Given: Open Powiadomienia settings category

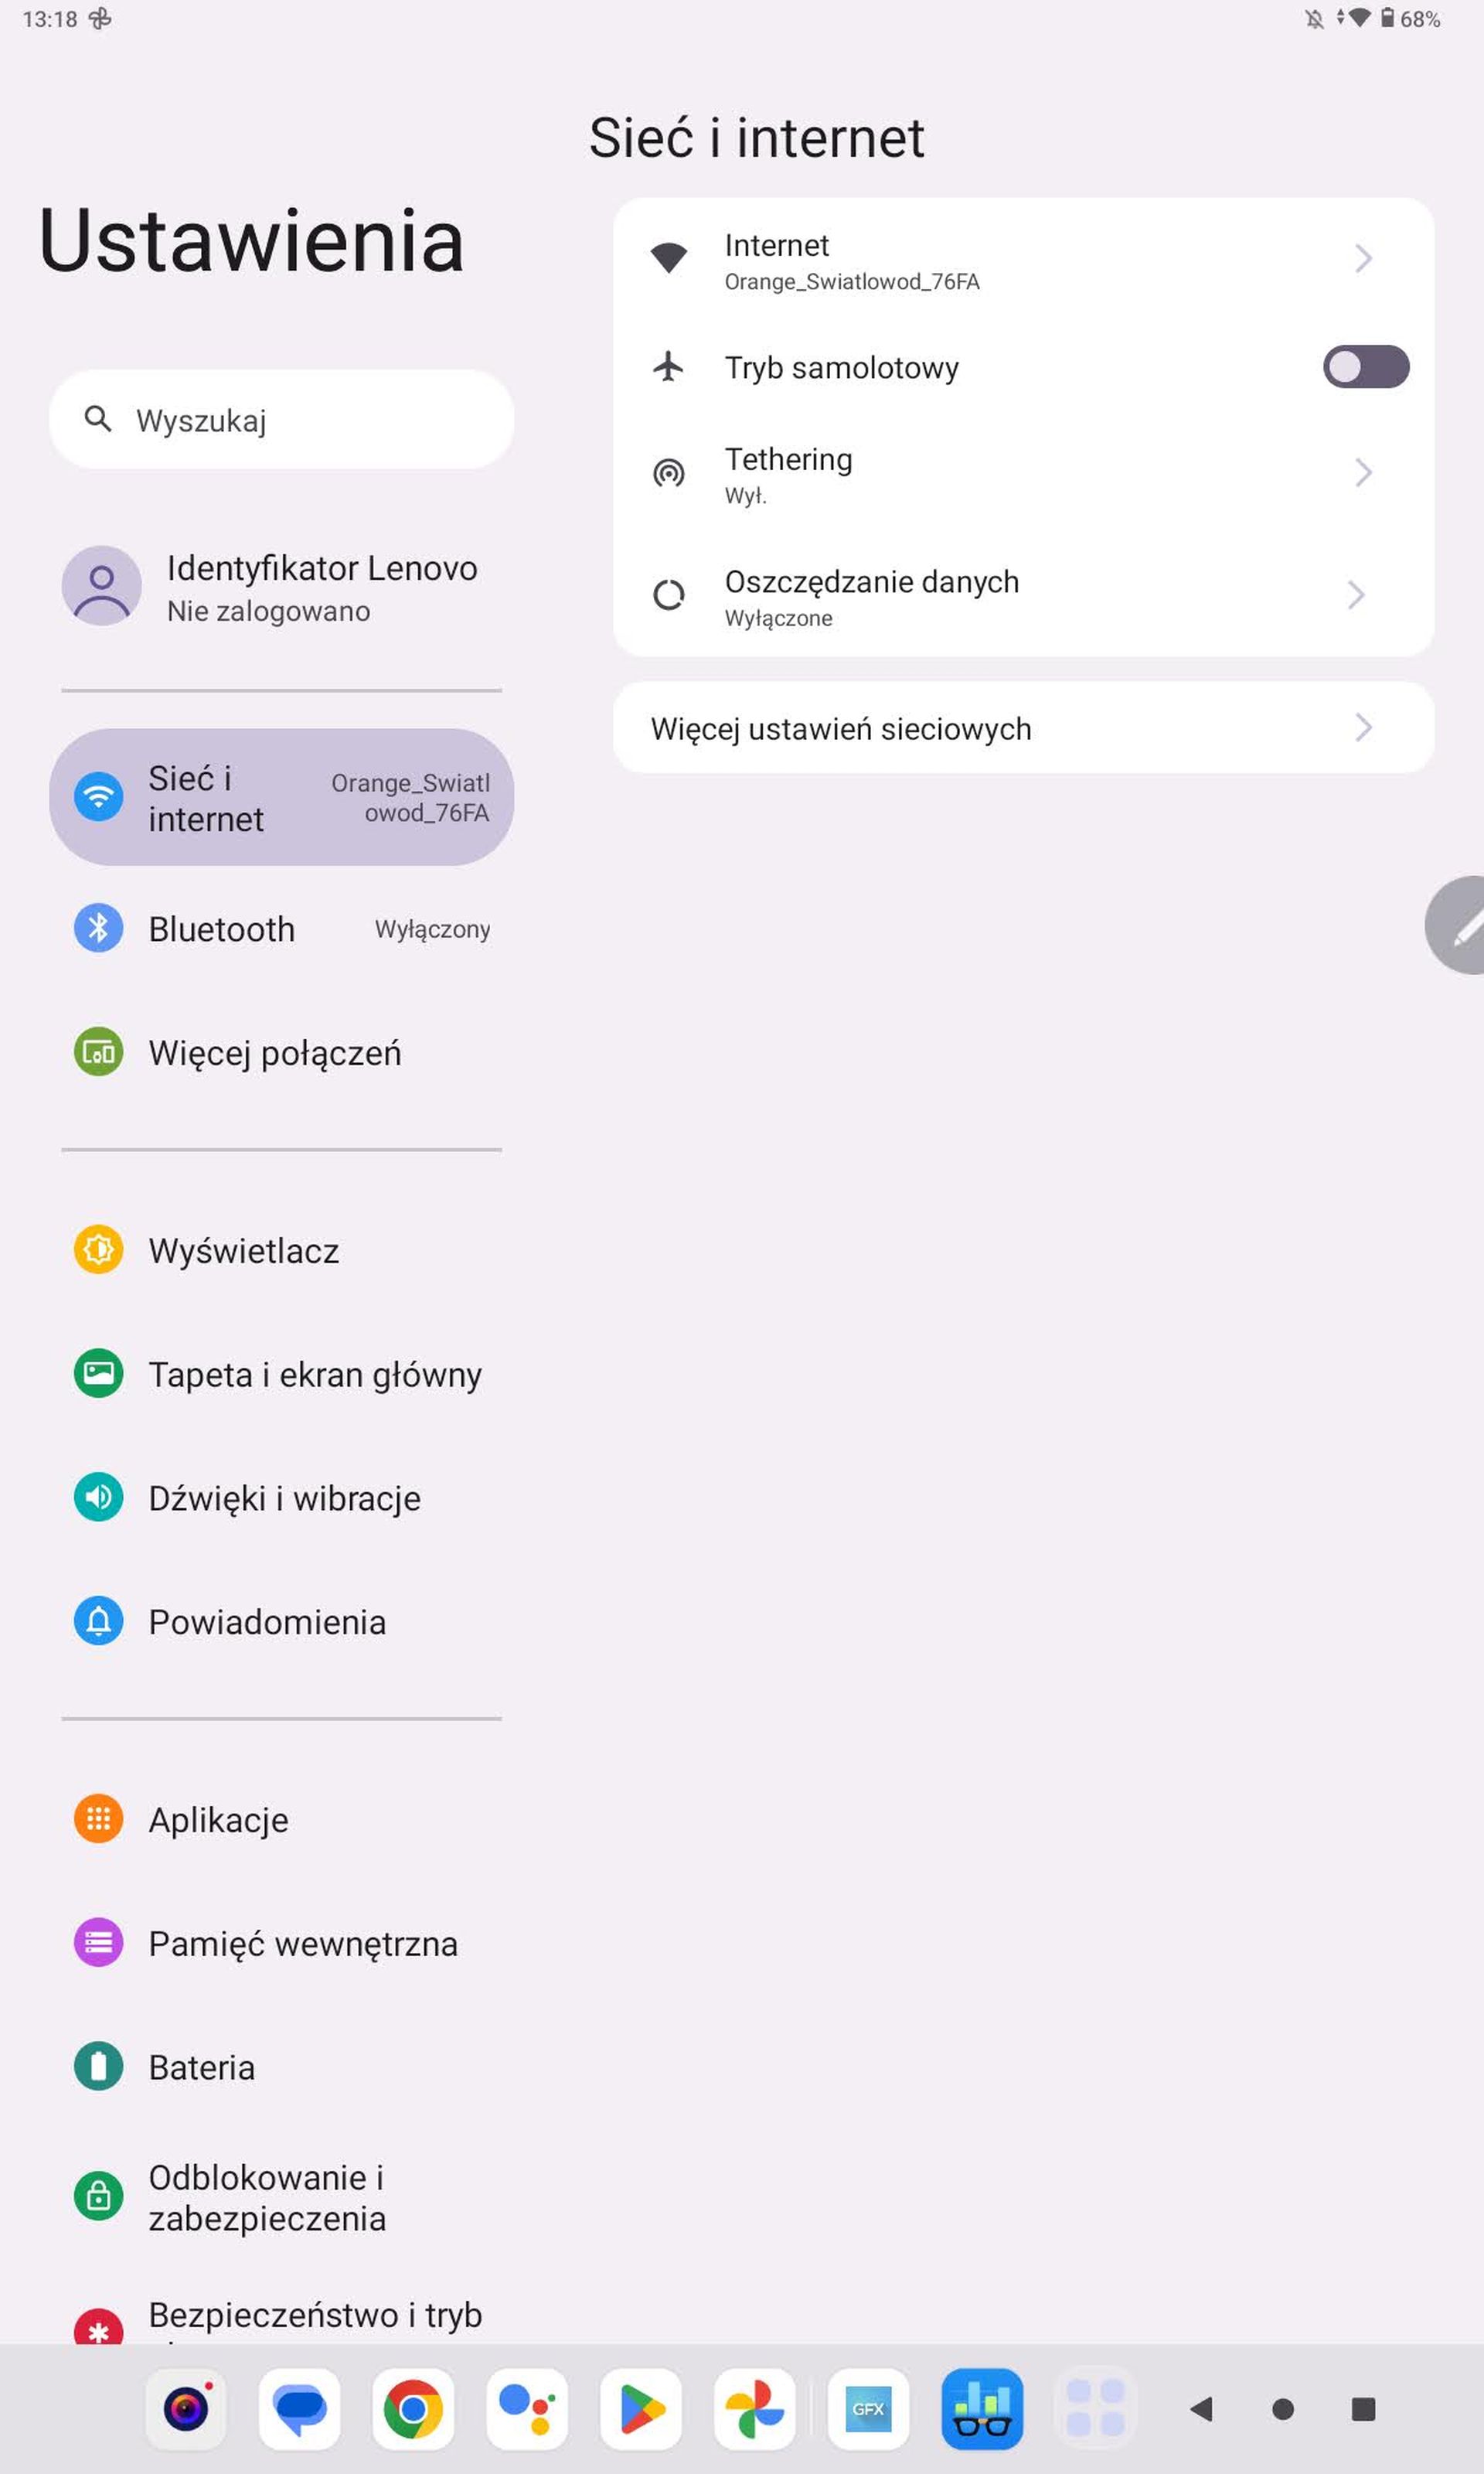Looking at the screenshot, I should (x=281, y=1621).
